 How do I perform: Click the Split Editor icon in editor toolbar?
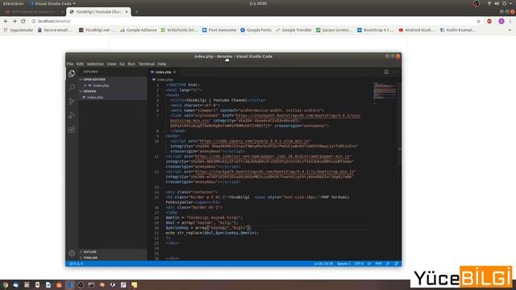386,72
